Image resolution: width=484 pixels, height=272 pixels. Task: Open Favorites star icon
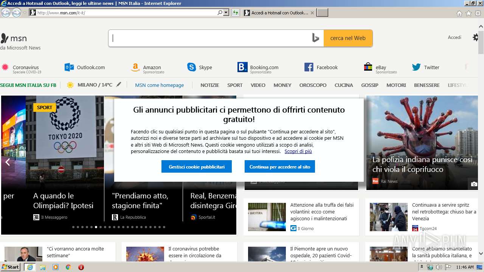tap(468, 13)
